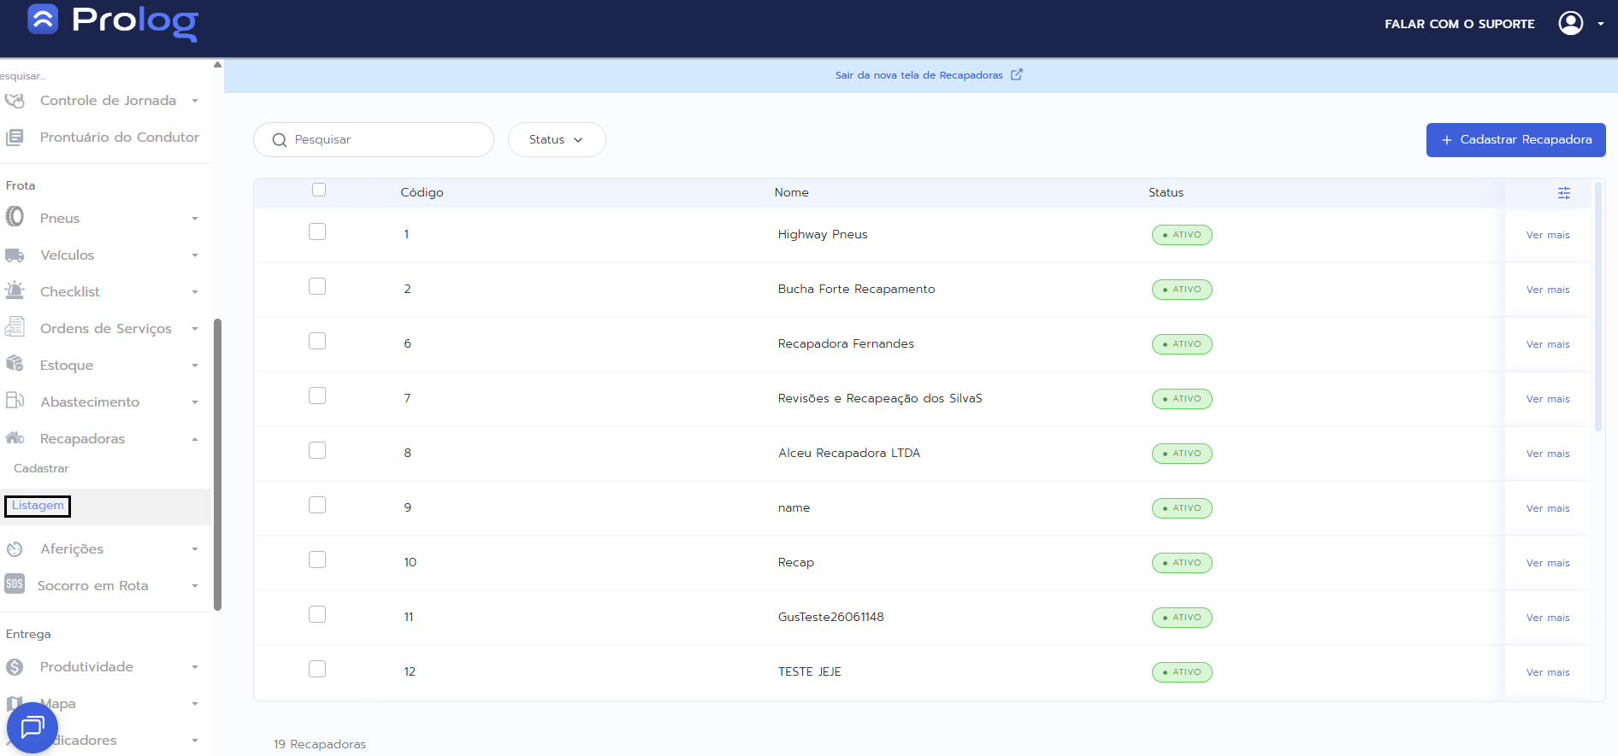The image size is (1618, 756).
Task: Click the Veículos truck icon
Action: tap(15, 255)
